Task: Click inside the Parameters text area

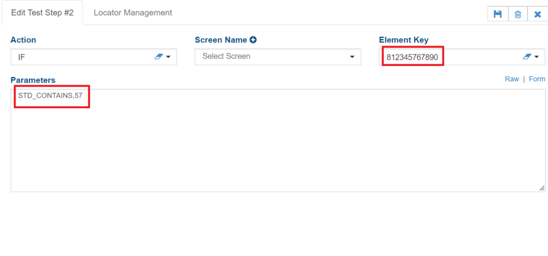Action: click(x=268, y=145)
